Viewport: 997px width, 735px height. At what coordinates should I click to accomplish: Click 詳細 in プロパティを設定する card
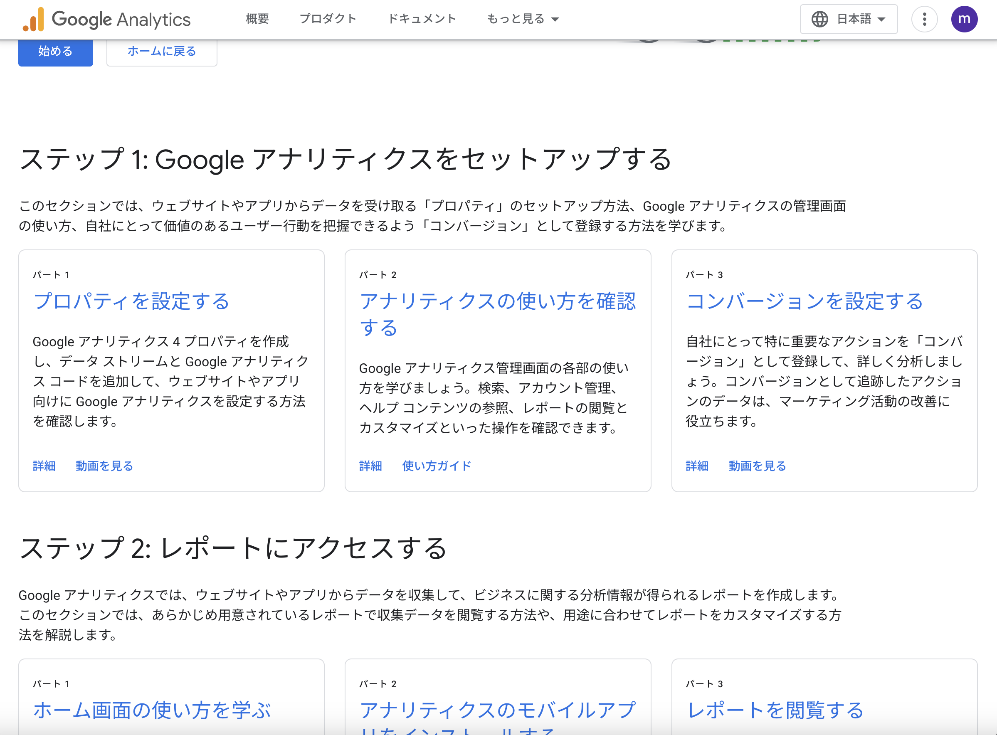click(x=44, y=466)
